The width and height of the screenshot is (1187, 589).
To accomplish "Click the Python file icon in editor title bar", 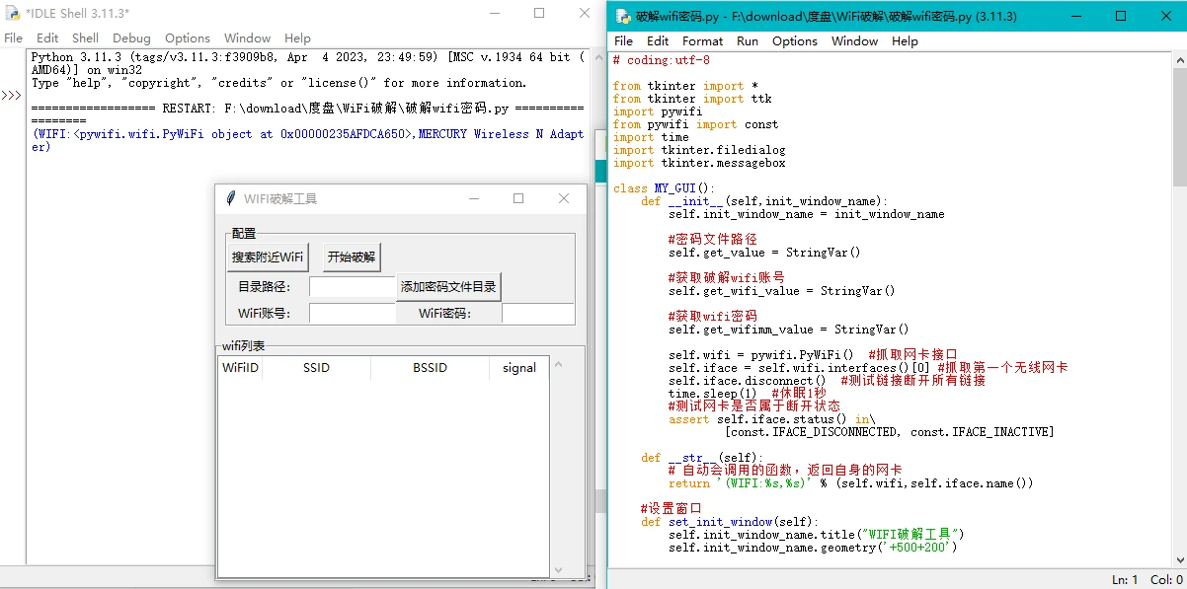I will [x=623, y=17].
